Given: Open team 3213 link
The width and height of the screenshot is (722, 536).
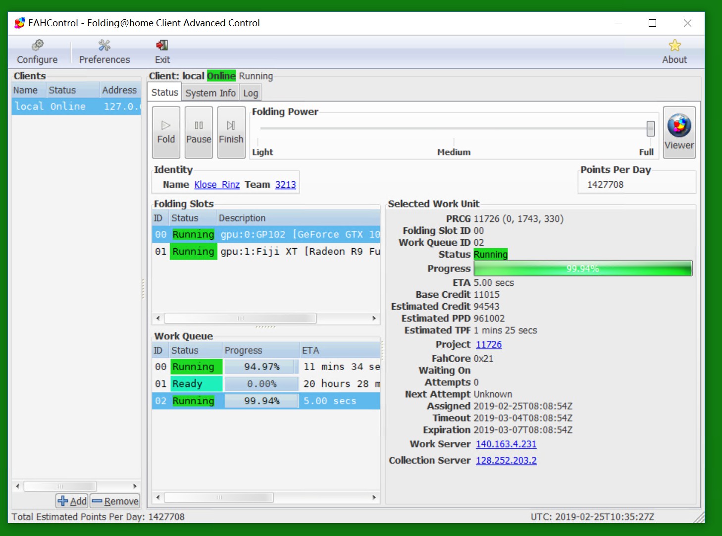Looking at the screenshot, I should pyautogui.click(x=286, y=185).
